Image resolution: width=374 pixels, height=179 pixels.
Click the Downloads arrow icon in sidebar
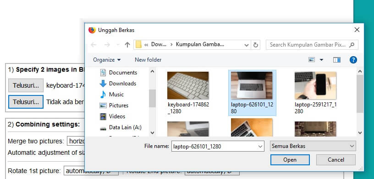click(103, 84)
